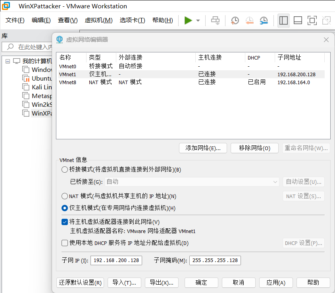Open the 选项卡(T) menu

coord(132,20)
